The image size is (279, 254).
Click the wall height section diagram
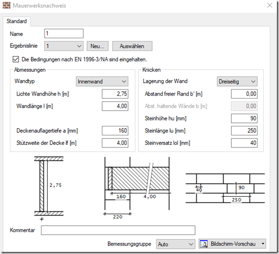coord(49,188)
